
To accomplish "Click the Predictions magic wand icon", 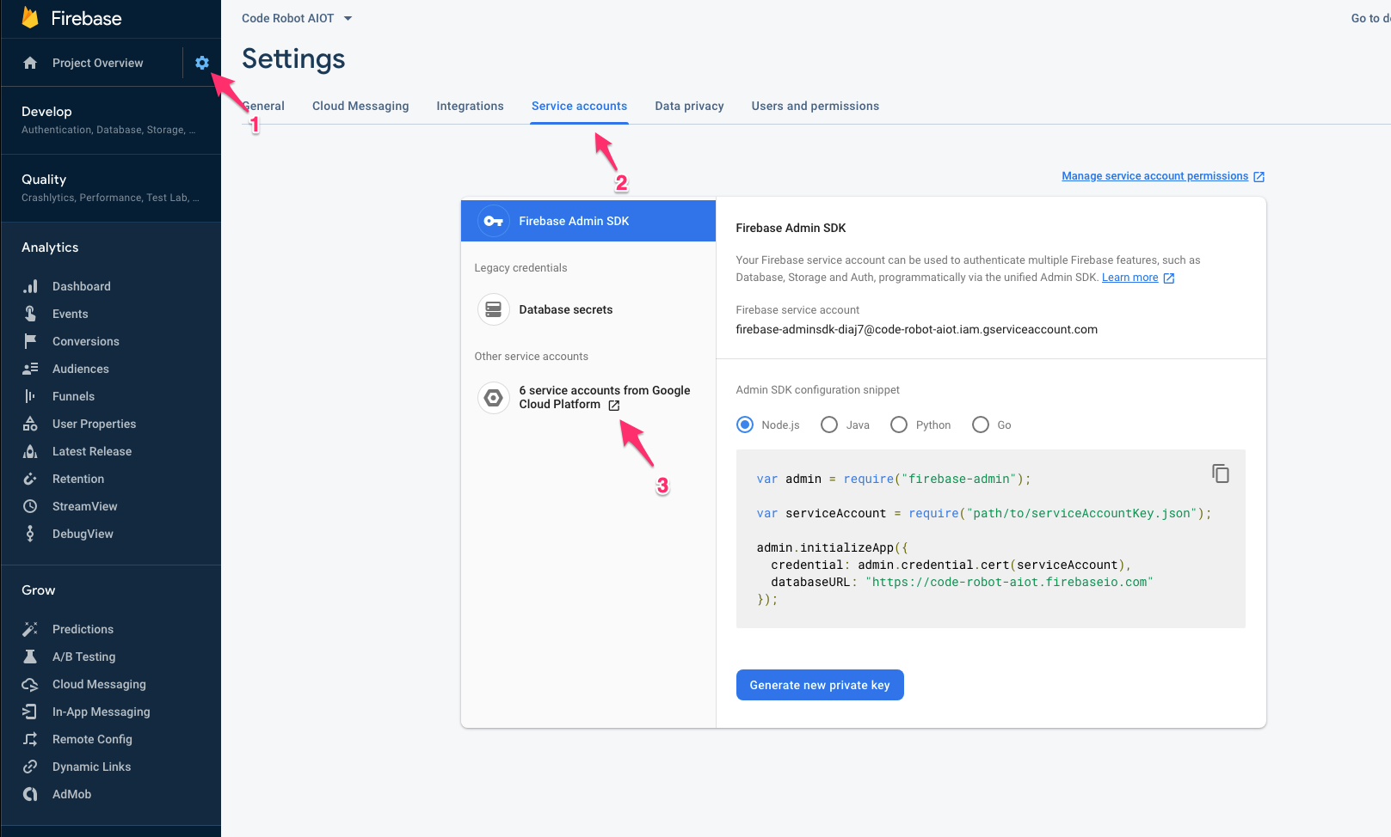I will (30, 629).
